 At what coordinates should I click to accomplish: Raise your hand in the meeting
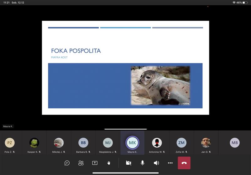click(x=109, y=163)
